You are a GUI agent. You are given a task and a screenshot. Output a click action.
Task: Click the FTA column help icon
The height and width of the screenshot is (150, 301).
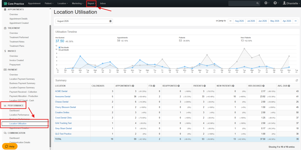point(154,86)
